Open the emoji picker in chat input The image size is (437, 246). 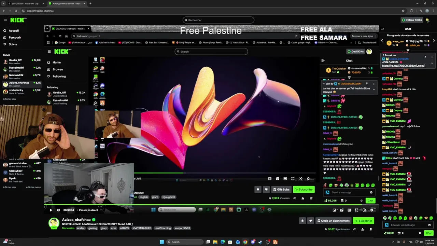[429, 225]
